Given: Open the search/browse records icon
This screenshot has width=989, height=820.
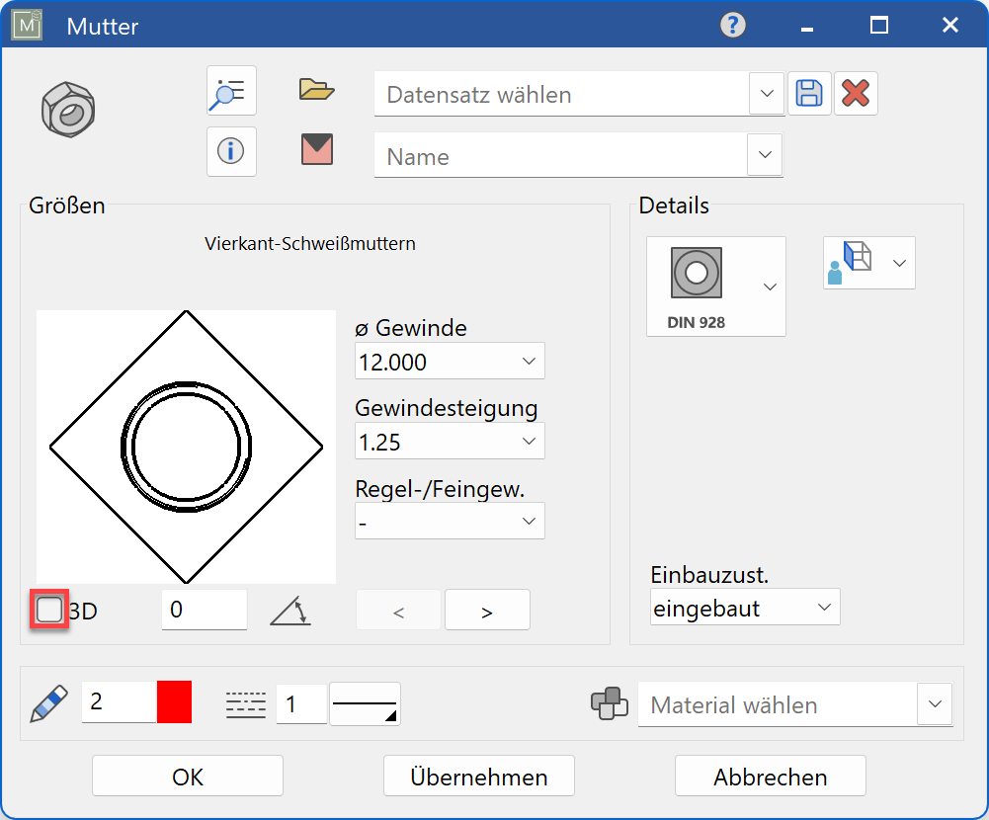Looking at the screenshot, I should pyautogui.click(x=230, y=91).
